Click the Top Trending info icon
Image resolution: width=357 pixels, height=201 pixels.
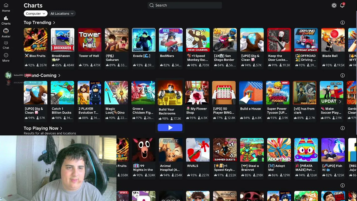[x=342, y=23]
